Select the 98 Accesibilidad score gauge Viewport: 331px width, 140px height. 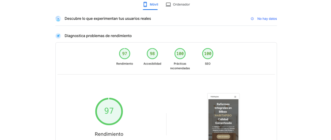pyautogui.click(x=153, y=54)
